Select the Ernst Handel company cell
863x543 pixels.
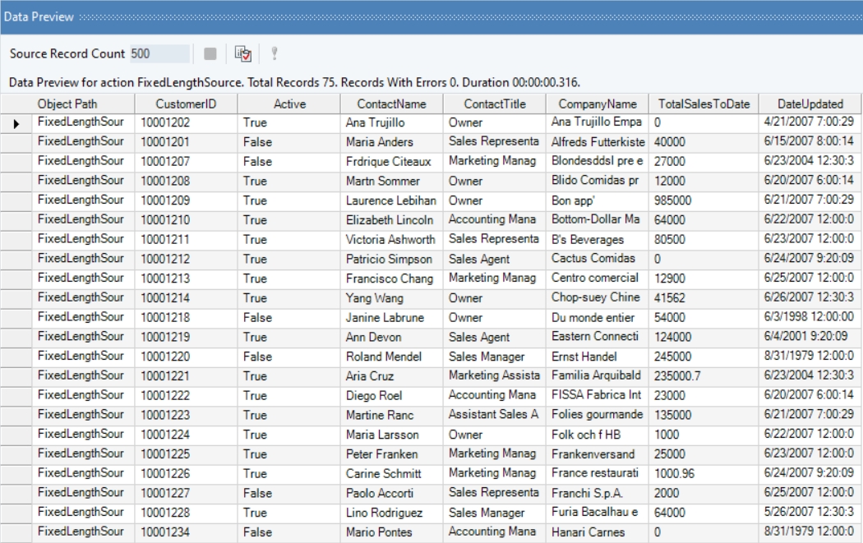tap(597, 357)
